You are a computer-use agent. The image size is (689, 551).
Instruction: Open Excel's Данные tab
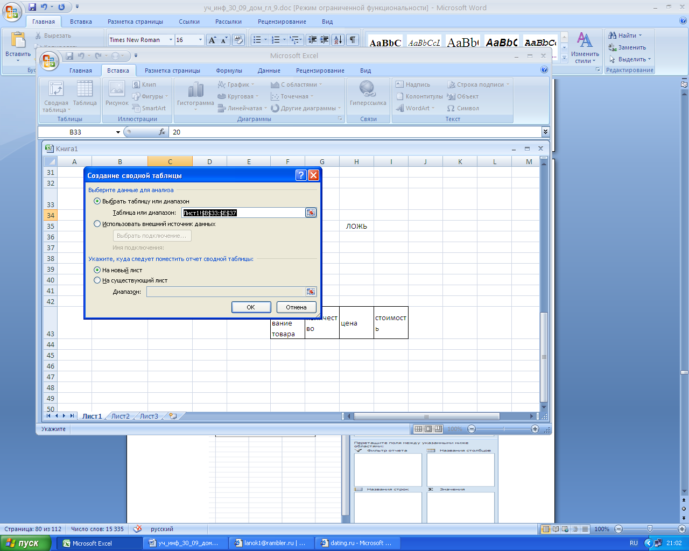[x=269, y=70]
